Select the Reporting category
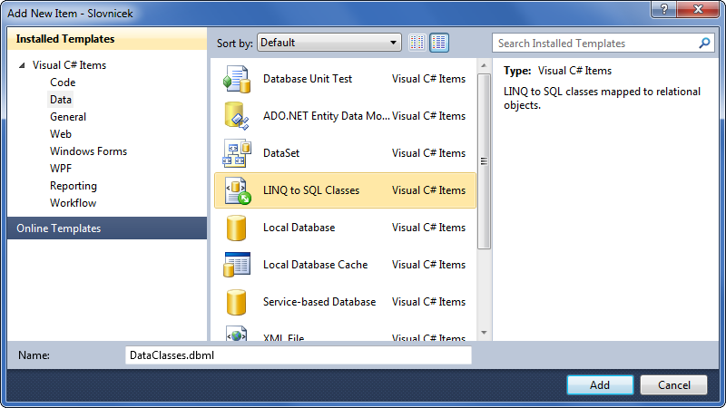 [x=74, y=186]
